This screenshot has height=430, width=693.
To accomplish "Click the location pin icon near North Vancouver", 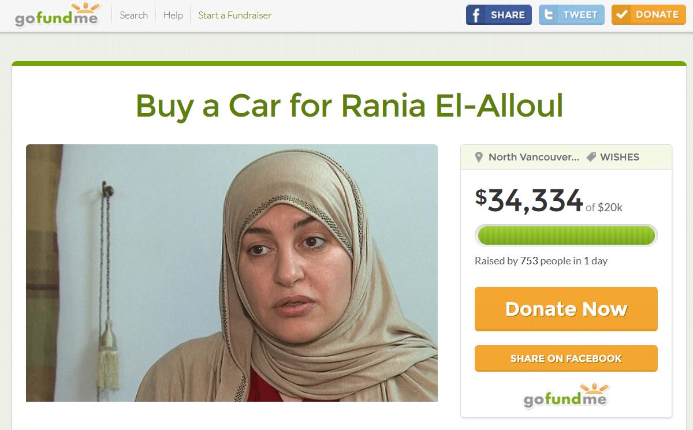I will coord(478,157).
